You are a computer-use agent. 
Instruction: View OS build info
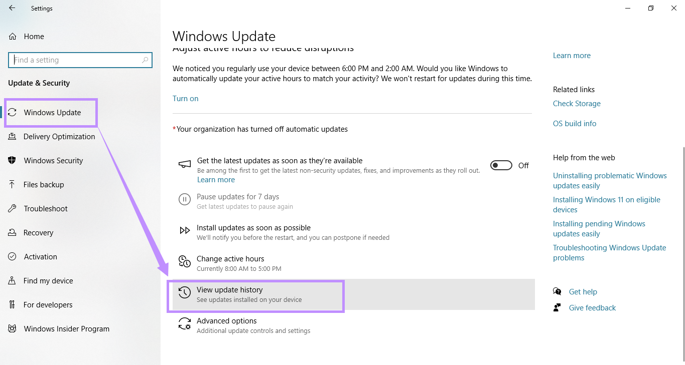[574, 123]
